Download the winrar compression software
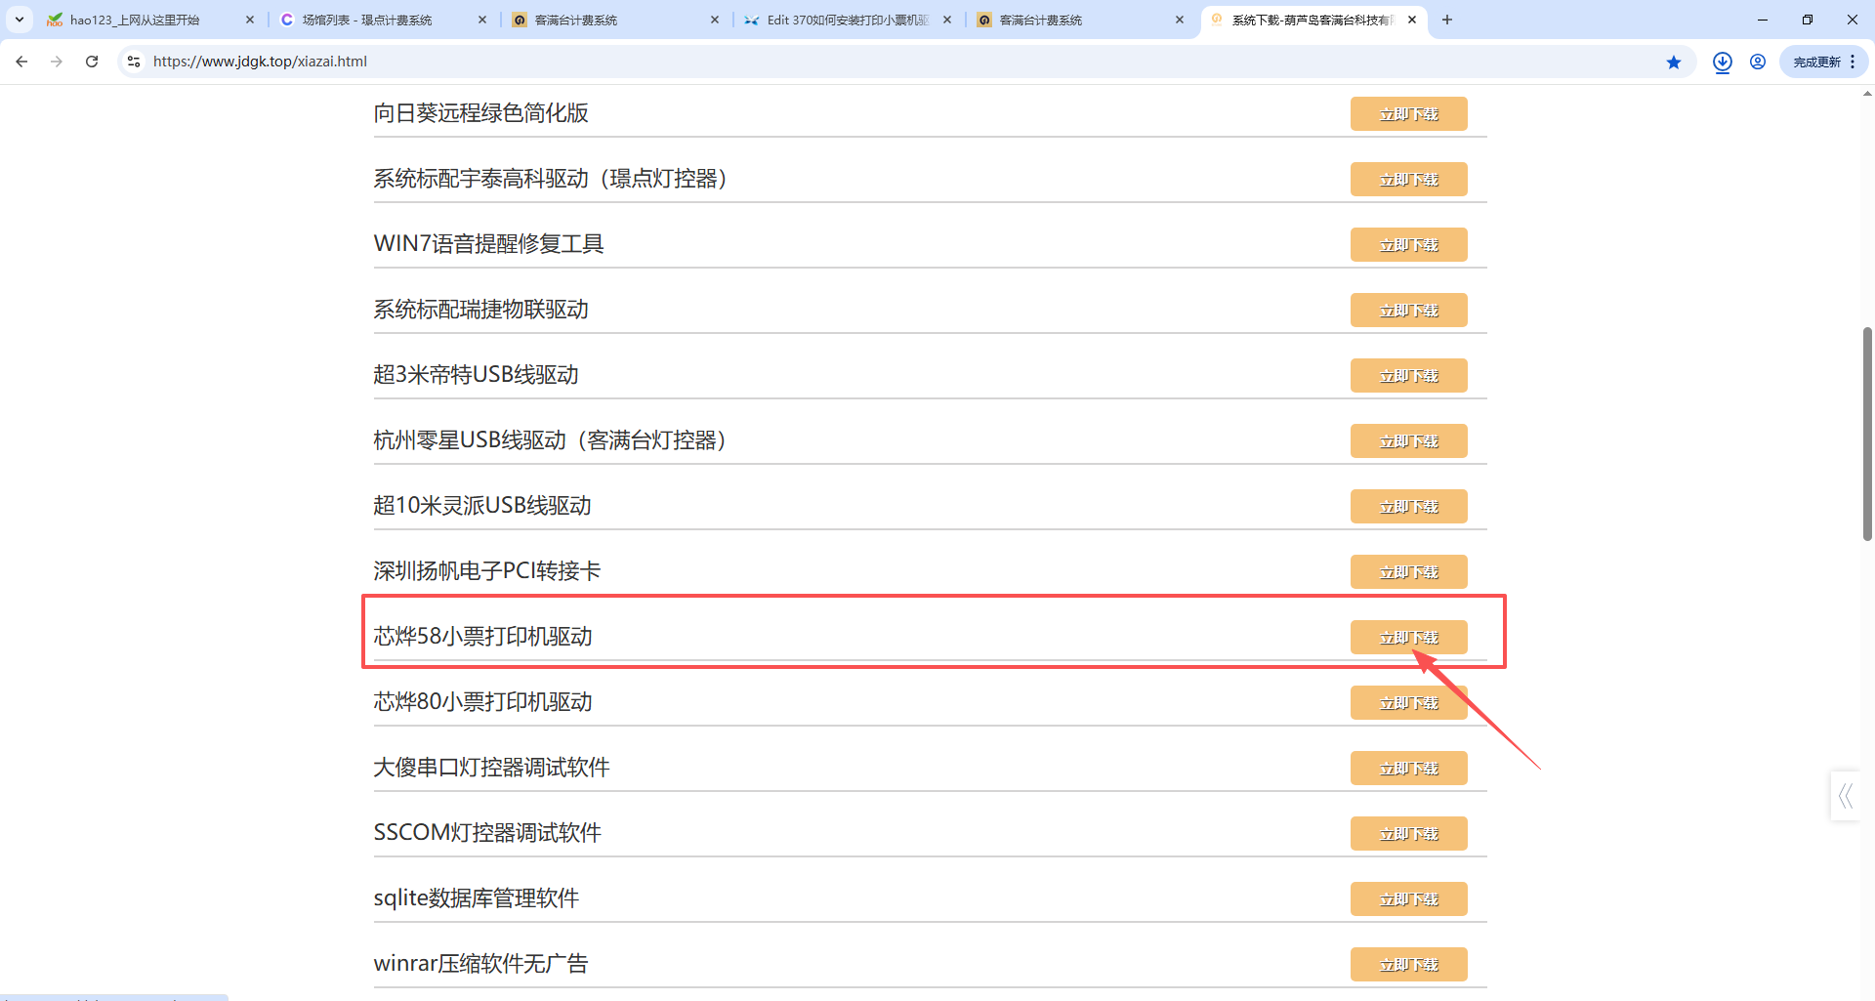The image size is (1875, 1001). point(1408,964)
